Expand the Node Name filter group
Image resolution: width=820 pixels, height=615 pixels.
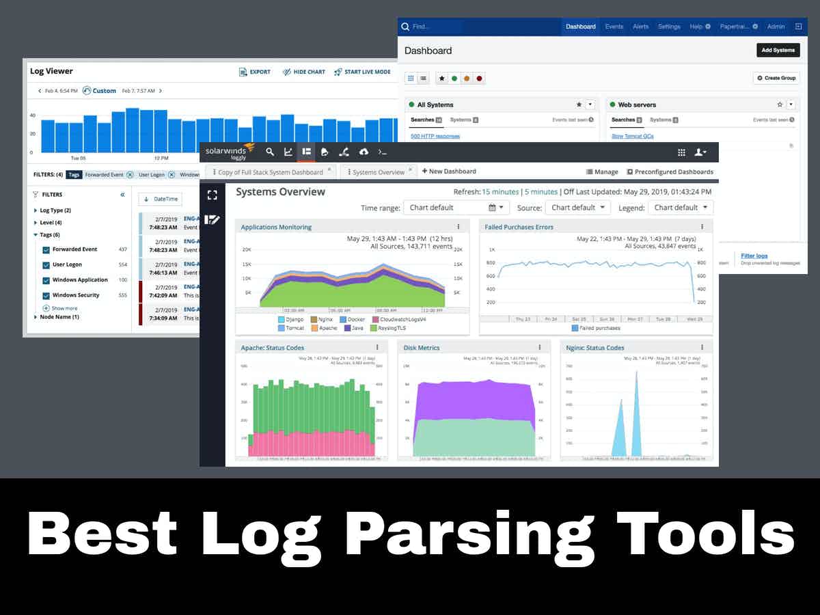click(x=36, y=316)
